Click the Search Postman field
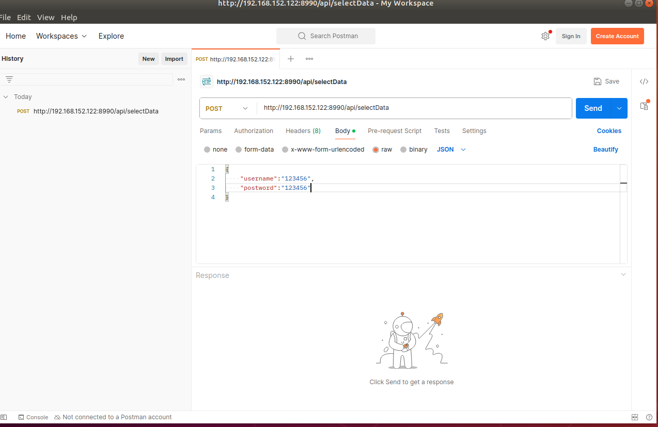The image size is (658, 427). point(326,36)
